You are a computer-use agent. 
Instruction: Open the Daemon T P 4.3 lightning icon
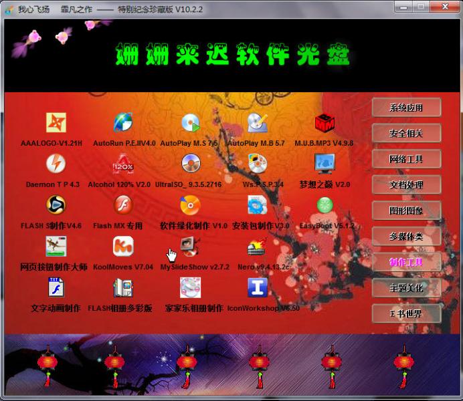[56, 163]
